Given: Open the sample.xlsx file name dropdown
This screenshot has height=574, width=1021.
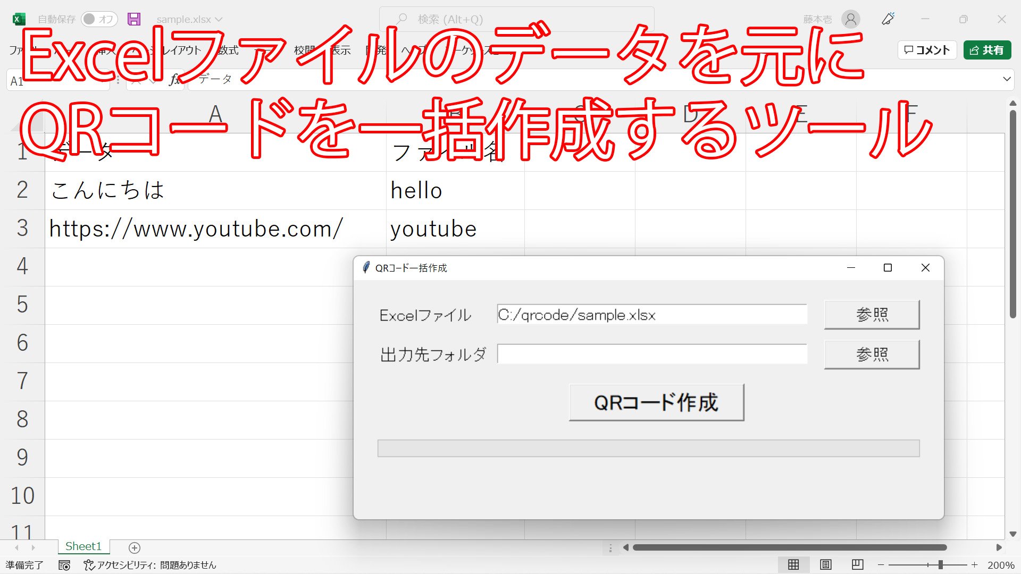Looking at the screenshot, I should [189, 20].
